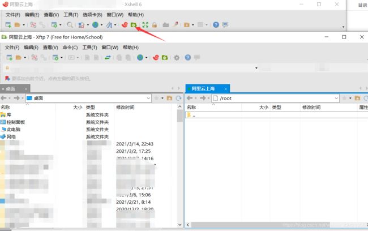Screen dimensions: 368x231
Task: Open the Xftp 命令(C) menu
Action: pyautogui.click(x=70, y=48)
